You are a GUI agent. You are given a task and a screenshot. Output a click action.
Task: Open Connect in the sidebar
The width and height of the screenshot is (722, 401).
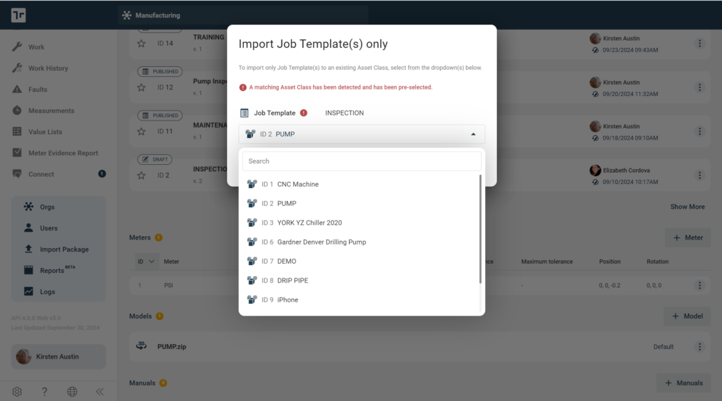41,174
